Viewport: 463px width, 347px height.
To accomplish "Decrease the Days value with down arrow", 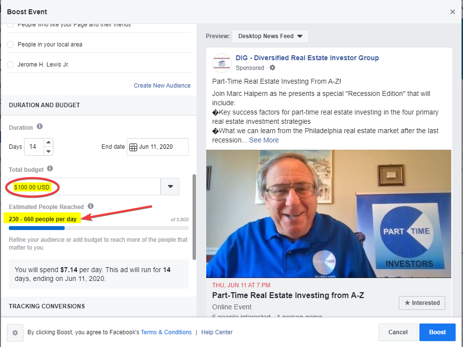I will 49,151.
